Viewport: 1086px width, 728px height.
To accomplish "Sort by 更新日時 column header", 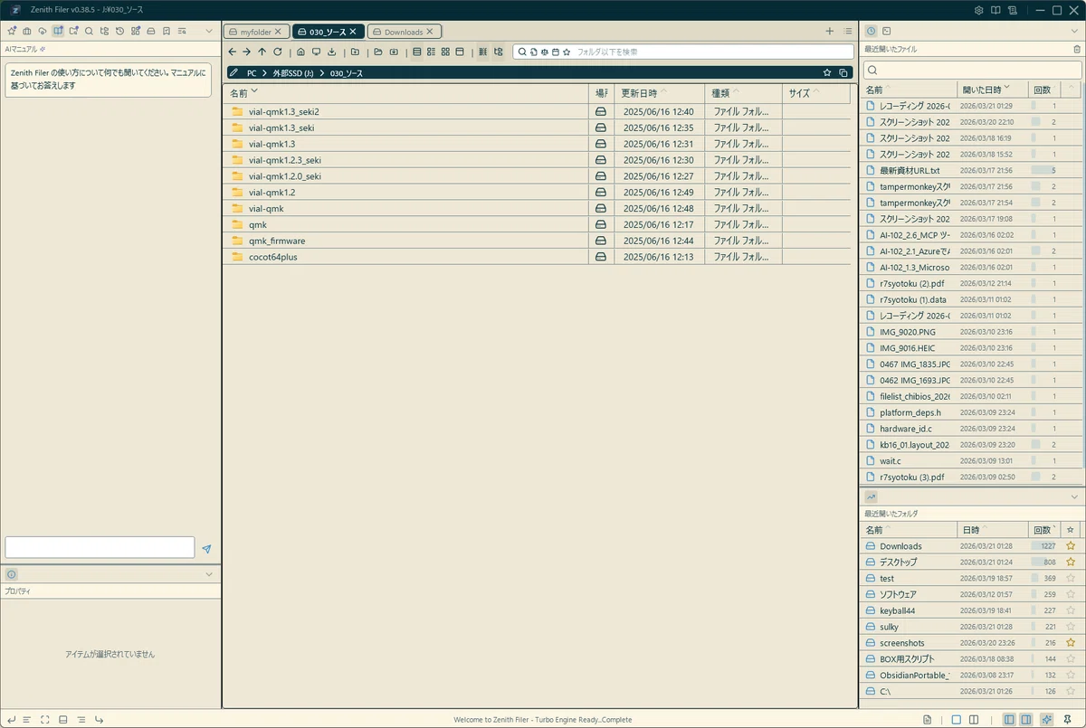I will (659, 92).
